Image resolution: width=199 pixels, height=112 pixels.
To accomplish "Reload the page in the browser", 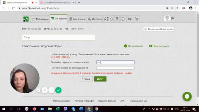I will coord(13,8).
